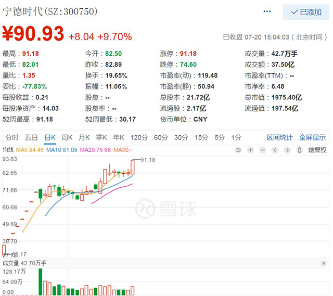Click the 成交额 37.50亿 value
This screenshot has height=296, width=333.
click(x=283, y=65)
